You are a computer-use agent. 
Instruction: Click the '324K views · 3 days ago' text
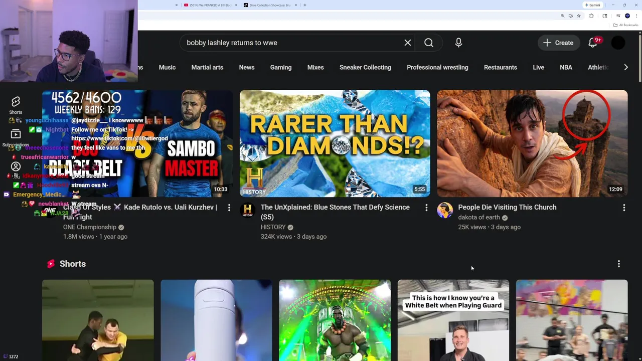(293, 237)
